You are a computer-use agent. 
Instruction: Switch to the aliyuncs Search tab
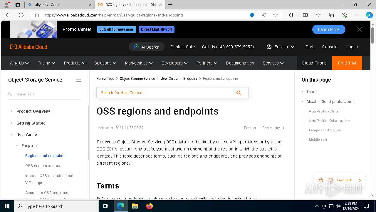point(60,5)
